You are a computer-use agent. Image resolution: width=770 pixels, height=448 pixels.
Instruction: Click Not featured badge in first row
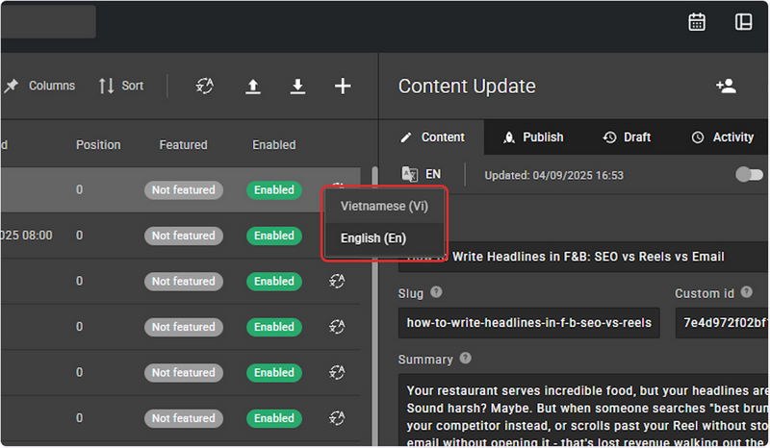pyautogui.click(x=184, y=190)
